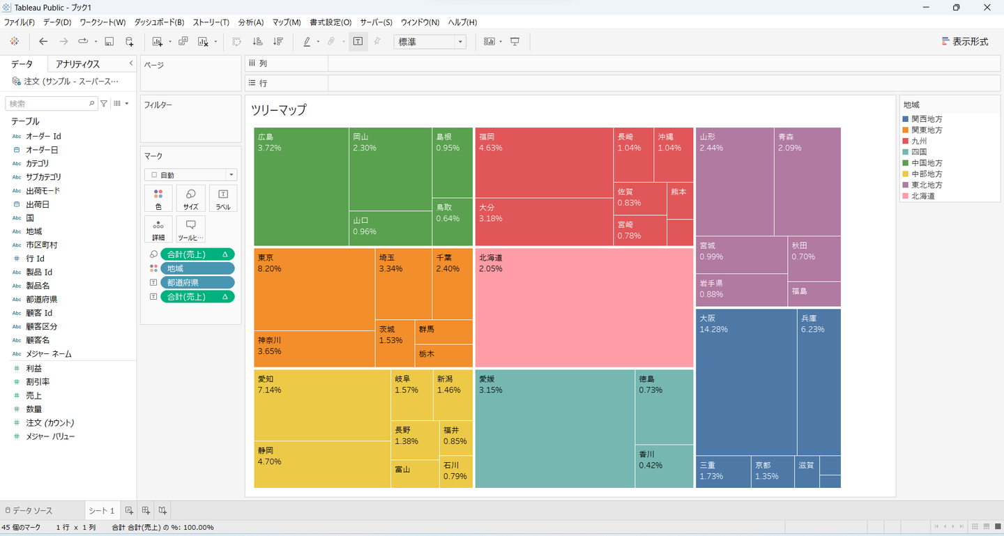The image size is (1004, 536).
Task: Click the サイズ button on the Marks card
Action: [190, 199]
